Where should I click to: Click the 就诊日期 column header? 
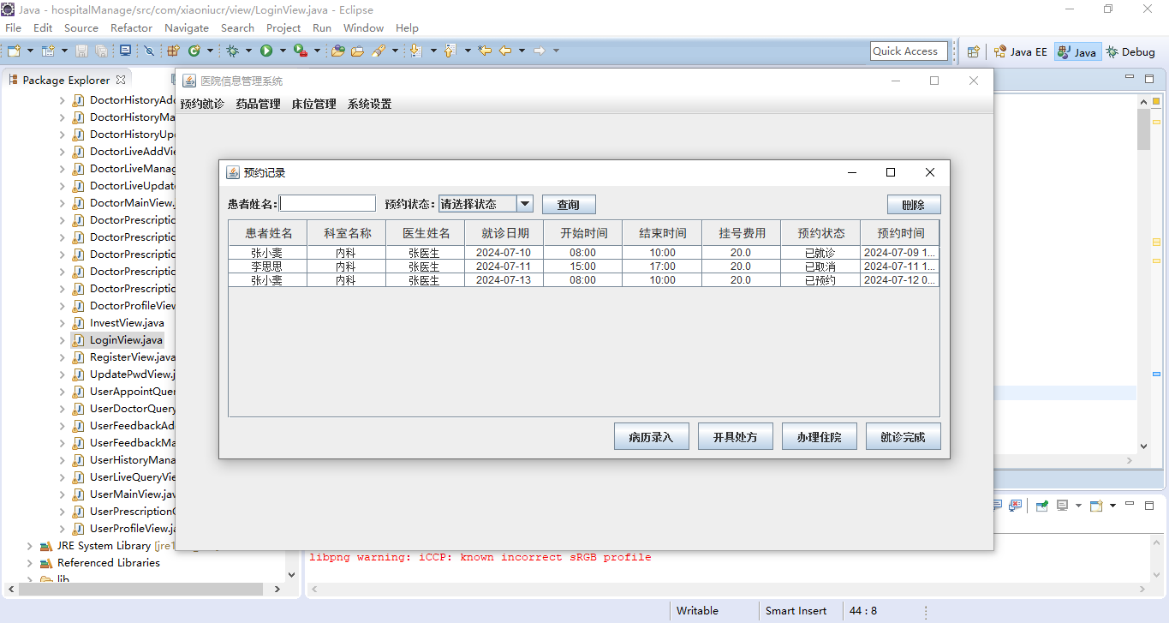coord(504,233)
